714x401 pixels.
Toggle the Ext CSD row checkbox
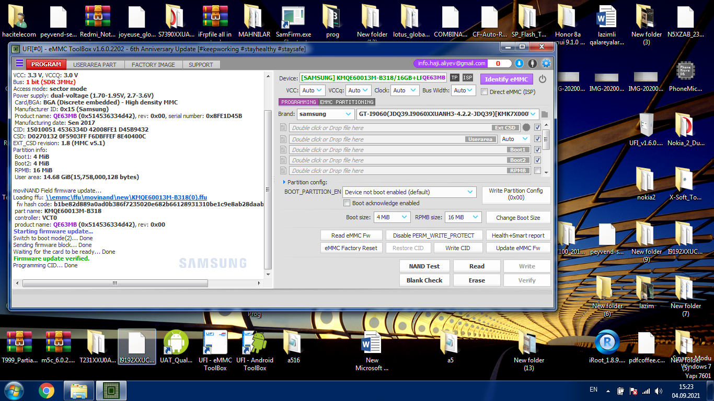(x=537, y=127)
